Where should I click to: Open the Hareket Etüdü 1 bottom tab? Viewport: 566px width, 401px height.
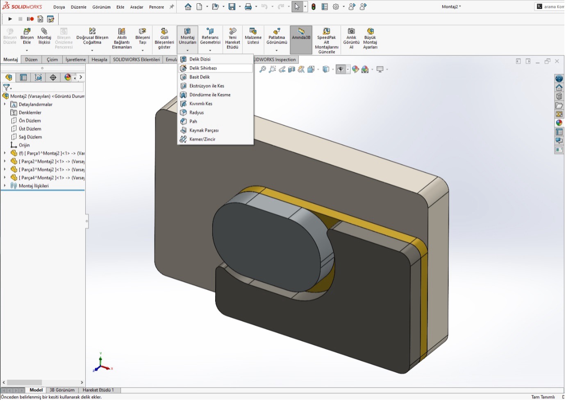coord(98,390)
